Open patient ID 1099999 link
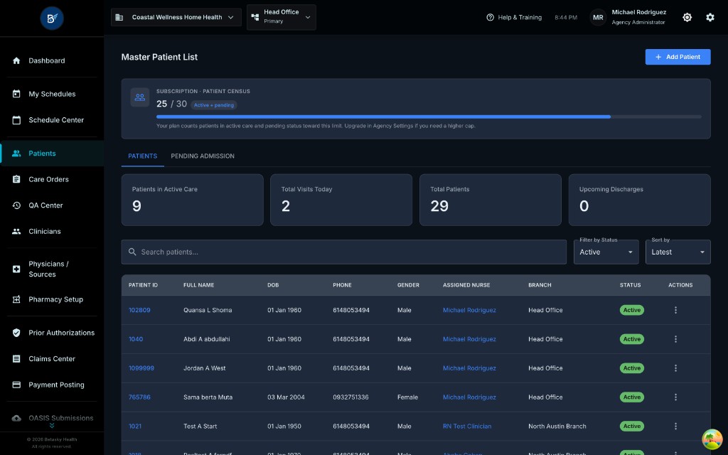This screenshot has width=728, height=455. [x=141, y=368]
